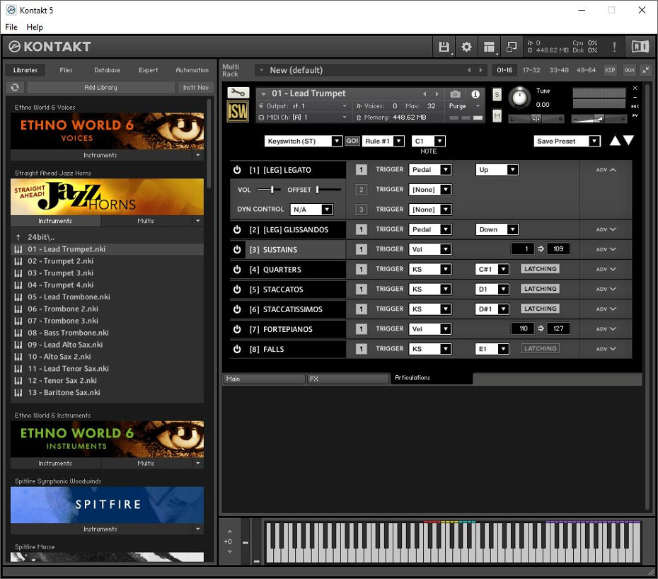
Task: Open the Help menu
Action: point(35,27)
